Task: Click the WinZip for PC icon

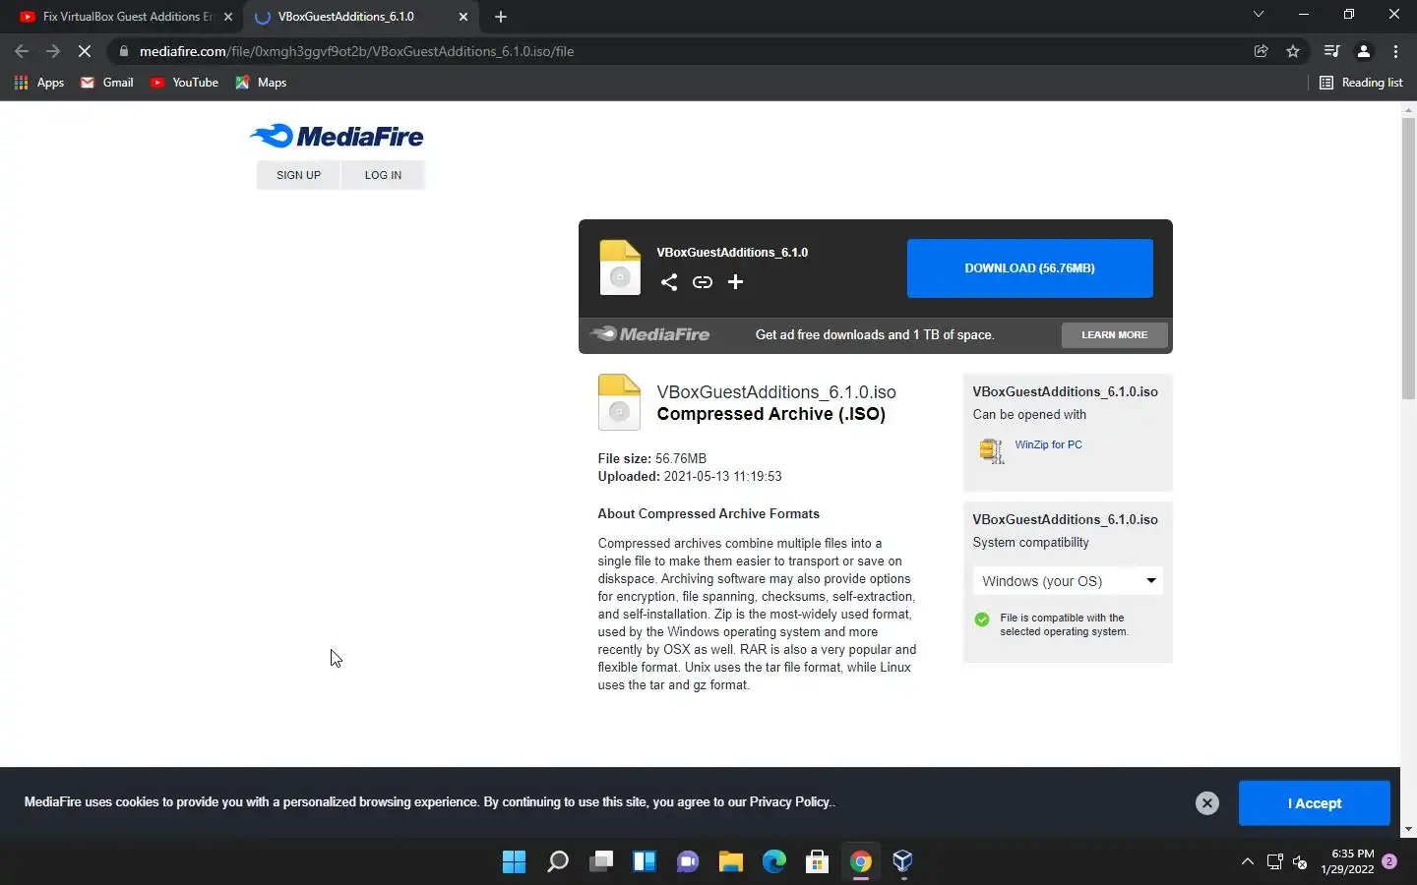Action: [x=992, y=450]
